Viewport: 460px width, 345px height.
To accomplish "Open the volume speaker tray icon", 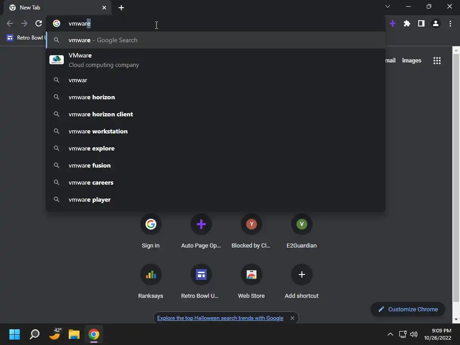I will pos(414,334).
